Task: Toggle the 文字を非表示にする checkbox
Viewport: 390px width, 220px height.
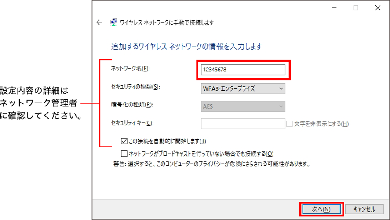Action: [289, 124]
